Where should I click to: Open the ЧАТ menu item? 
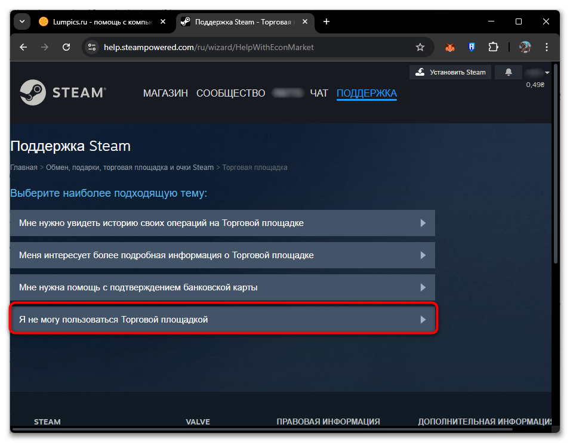(319, 94)
